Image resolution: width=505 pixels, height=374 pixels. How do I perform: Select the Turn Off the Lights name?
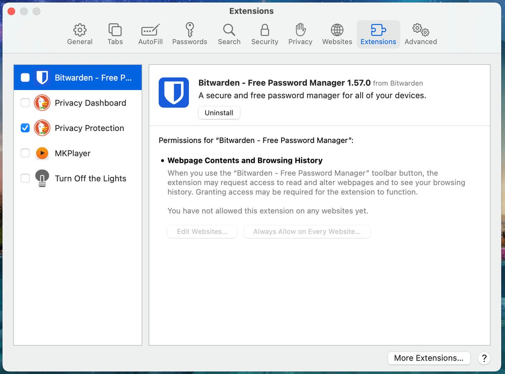click(x=90, y=178)
